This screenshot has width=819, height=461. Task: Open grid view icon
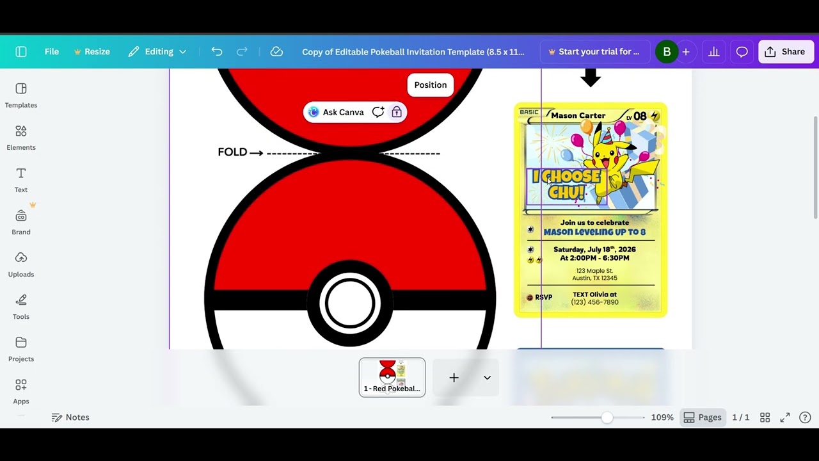(x=765, y=417)
